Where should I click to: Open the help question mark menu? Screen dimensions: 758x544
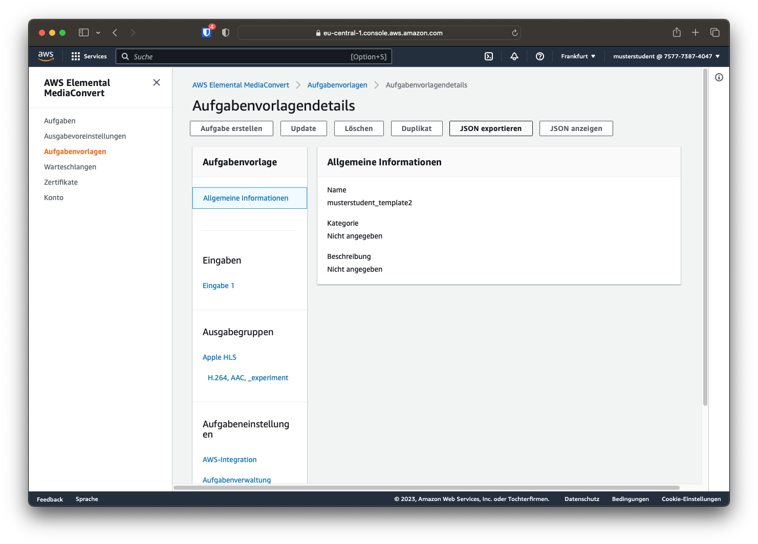[x=540, y=56]
